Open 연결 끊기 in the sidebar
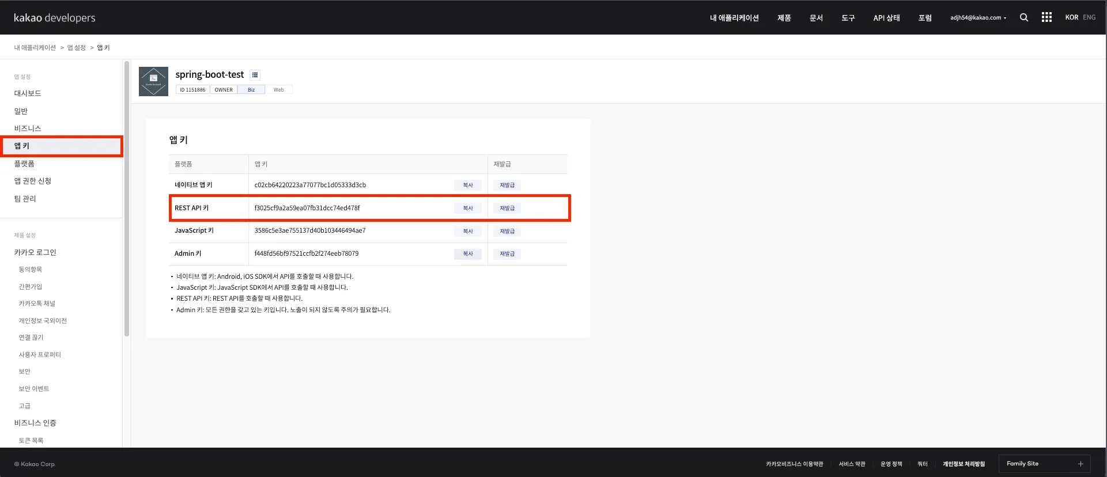Image resolution: width=1107 pixels, height=477 pixels. (31, 338)
